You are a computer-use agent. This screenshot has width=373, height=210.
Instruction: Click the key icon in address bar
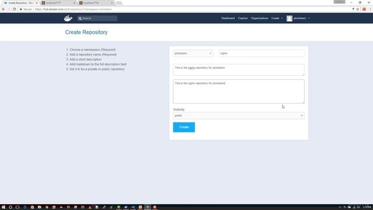[353, 9]
